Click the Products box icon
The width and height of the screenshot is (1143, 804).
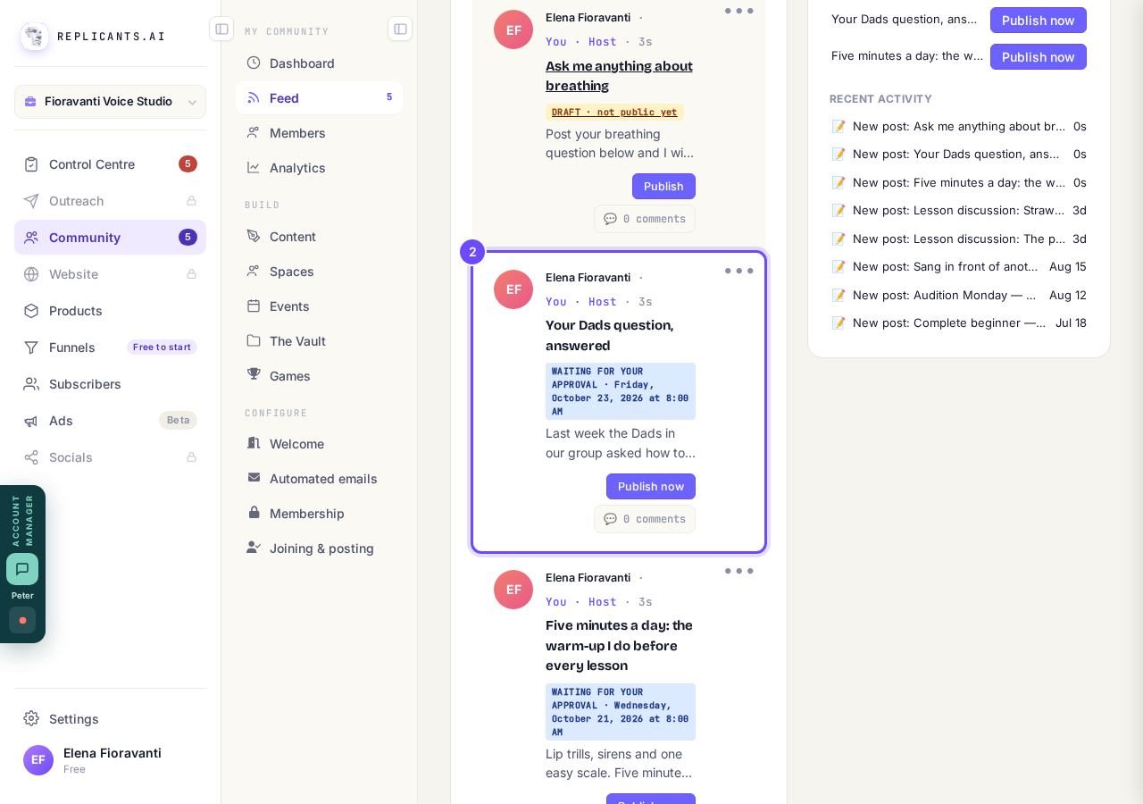31,311
